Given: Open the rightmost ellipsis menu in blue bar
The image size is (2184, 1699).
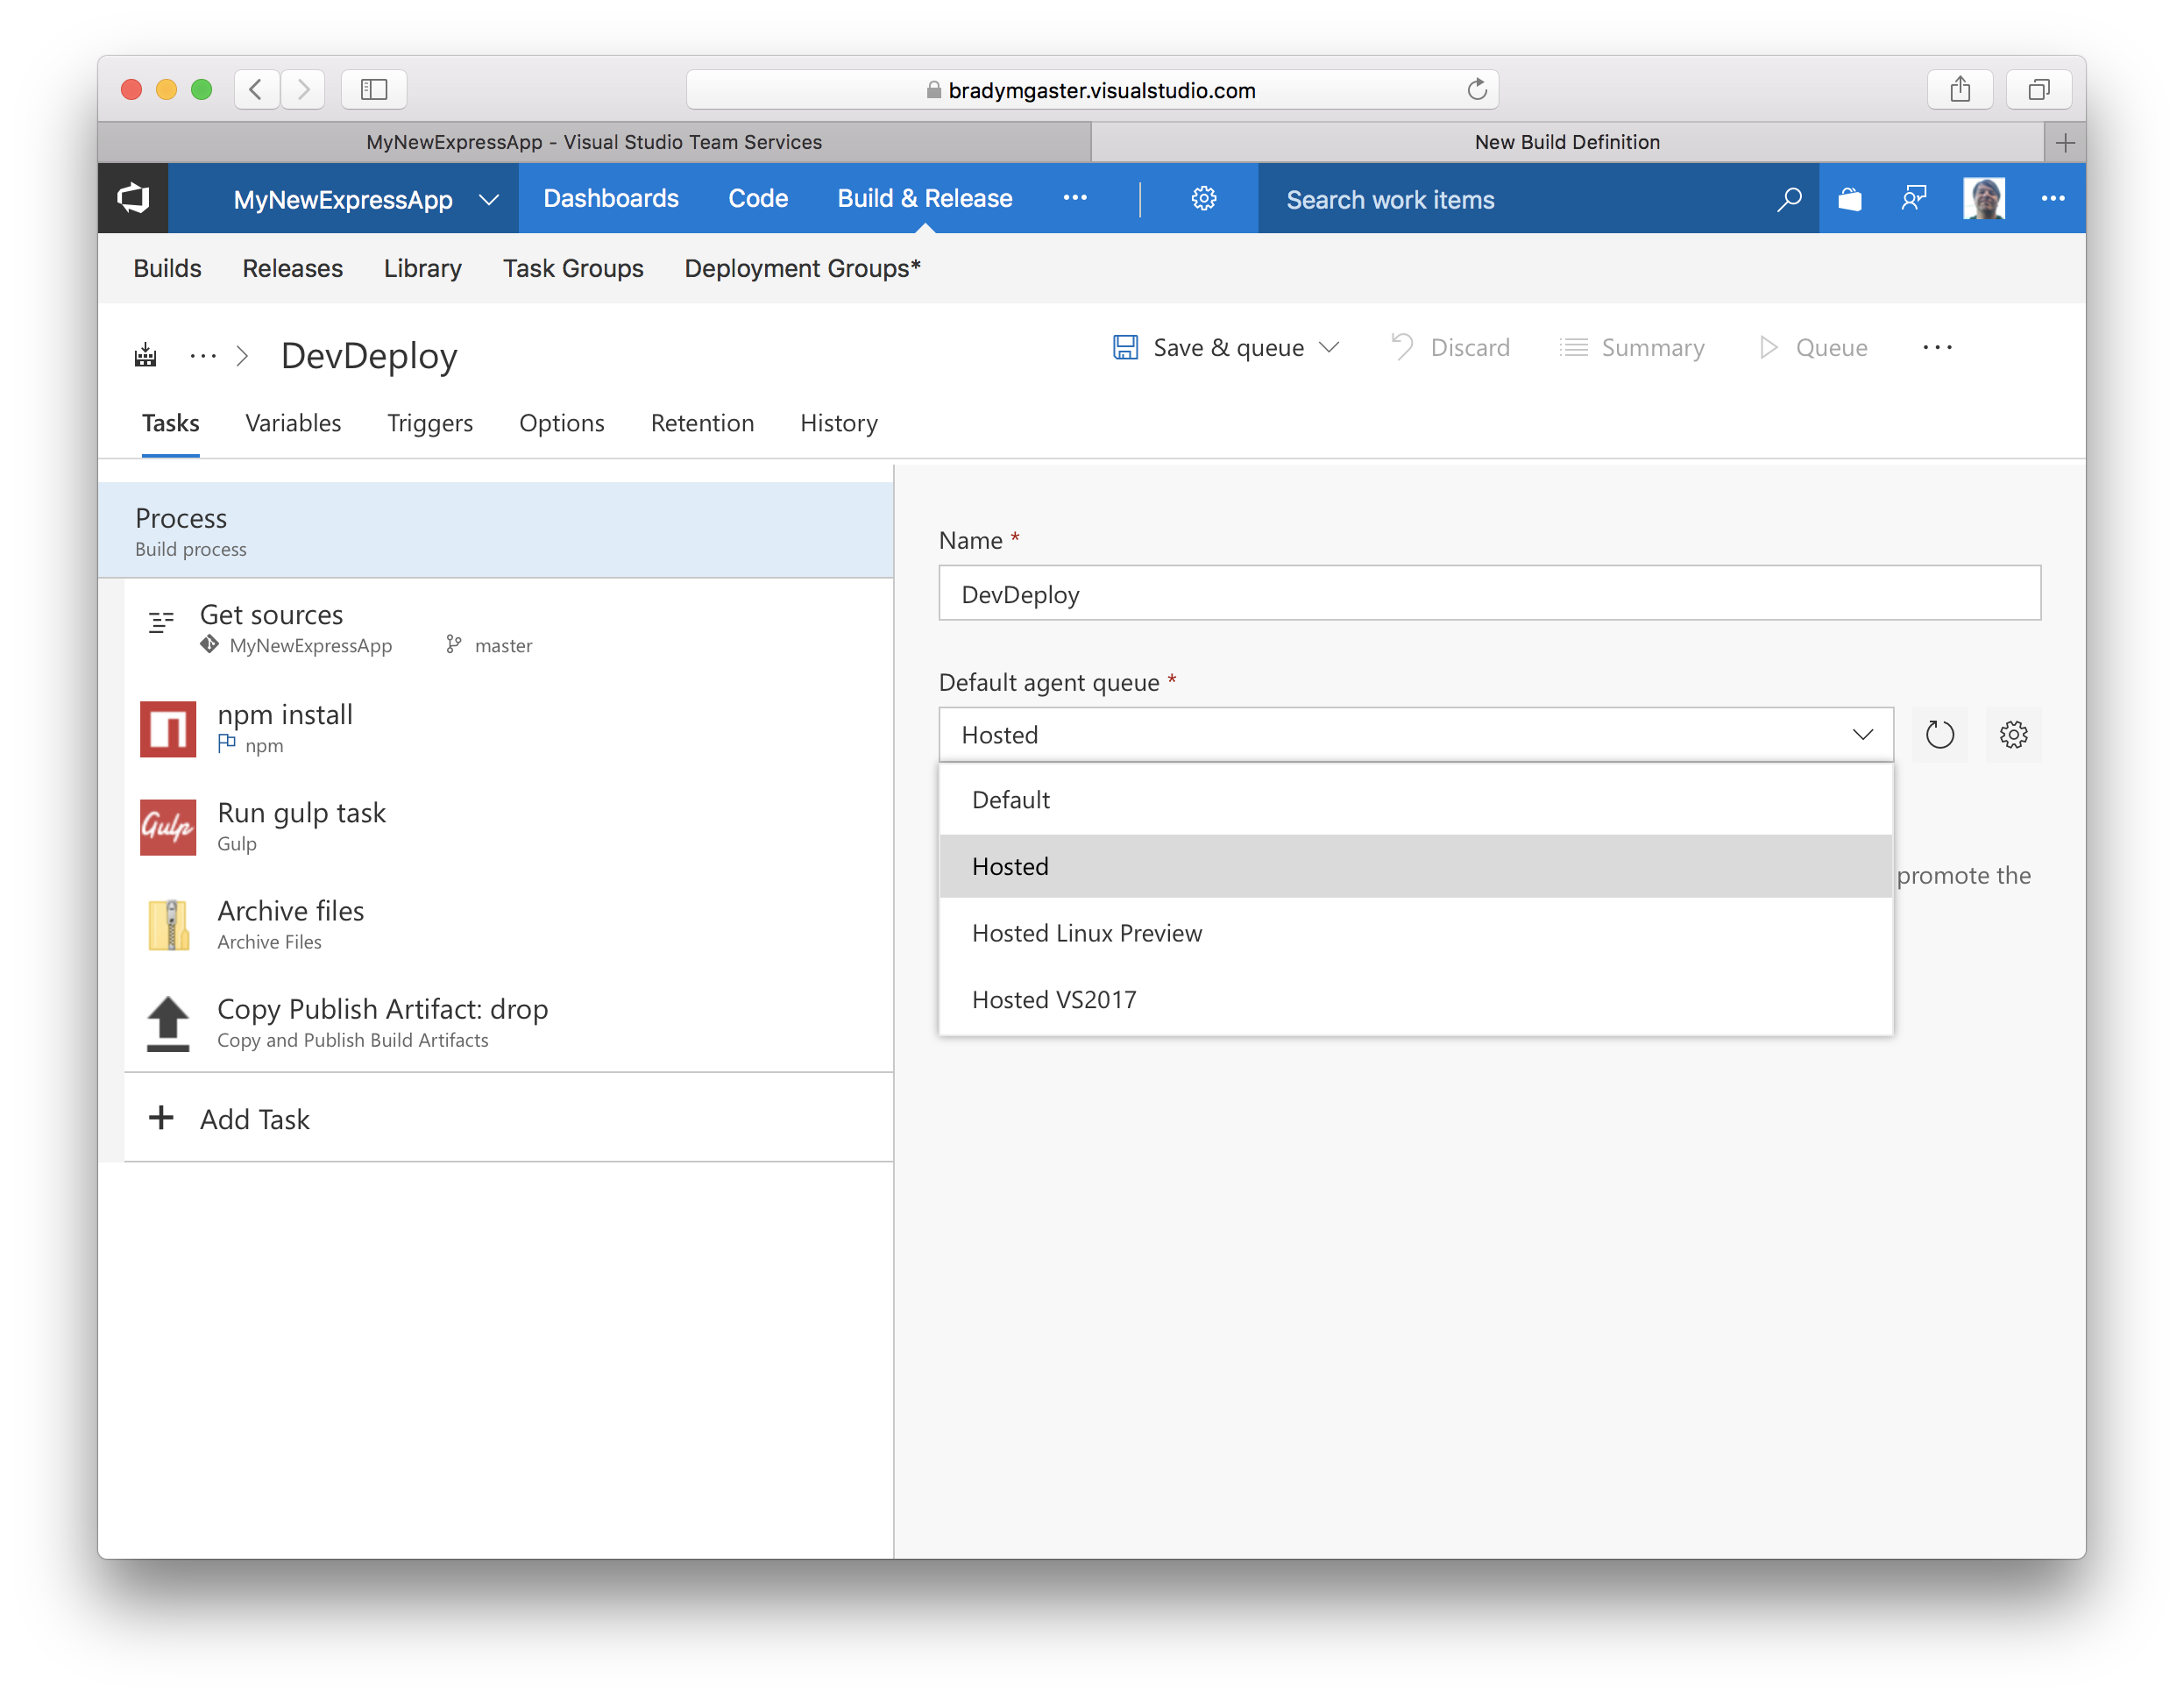Looking at the screenshot, I should (x=2052, y=198).
